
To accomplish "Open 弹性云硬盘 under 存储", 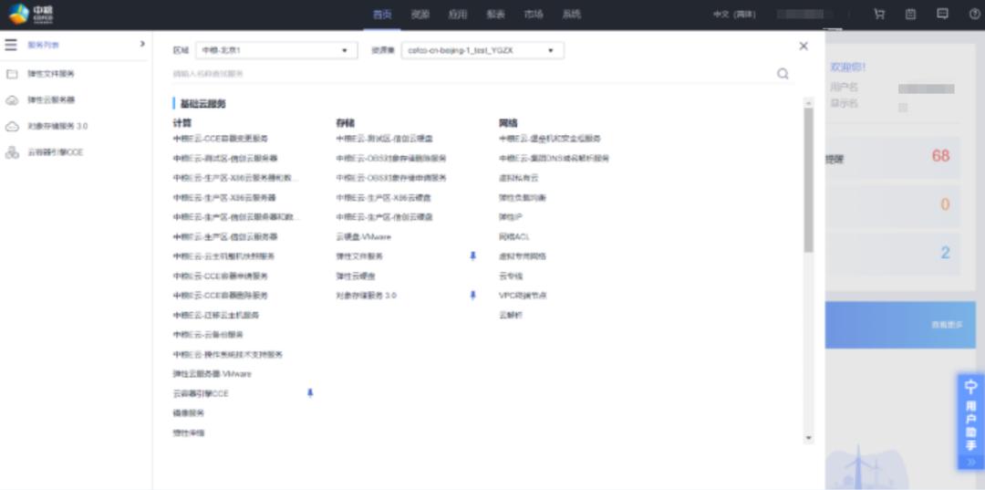I will 356,276.
